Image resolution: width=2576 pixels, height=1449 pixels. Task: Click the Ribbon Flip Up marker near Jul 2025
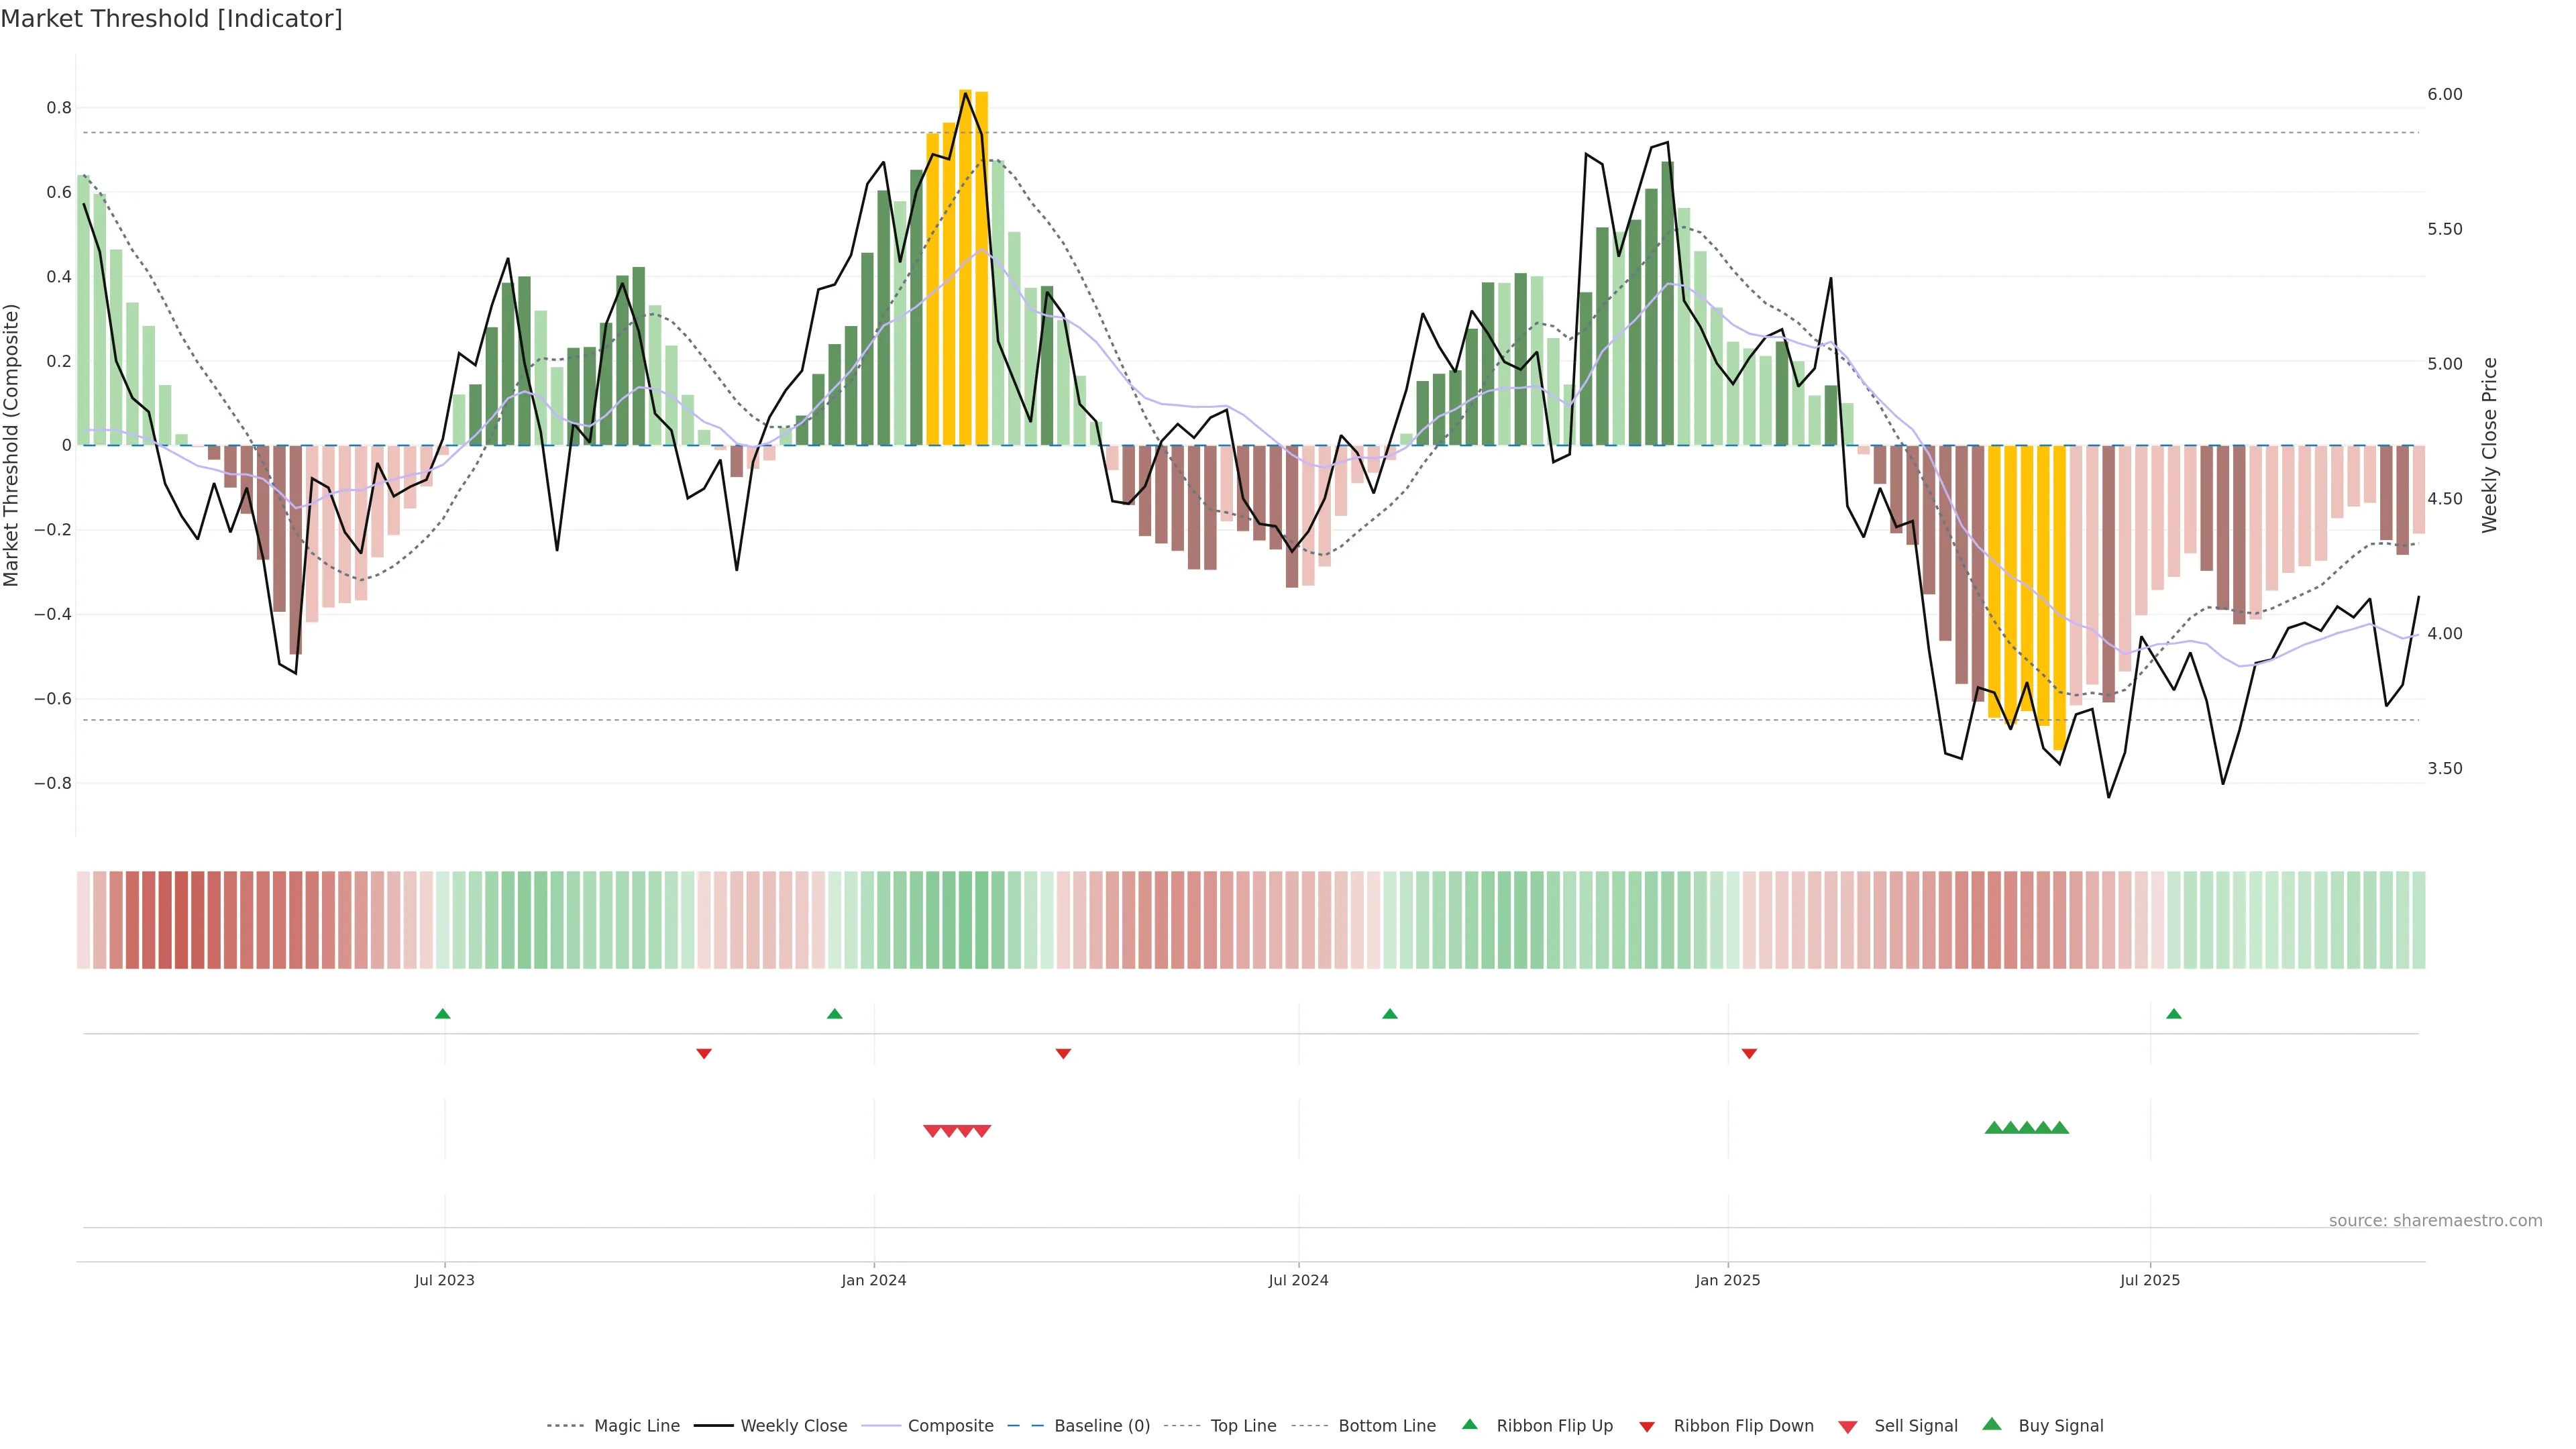[2174, 1014]
